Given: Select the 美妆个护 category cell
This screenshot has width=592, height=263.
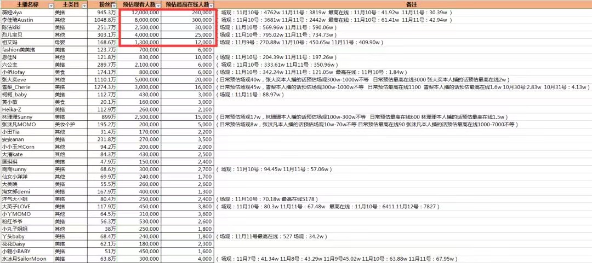Looking at the screenshot, I should [x=71, y=124].
